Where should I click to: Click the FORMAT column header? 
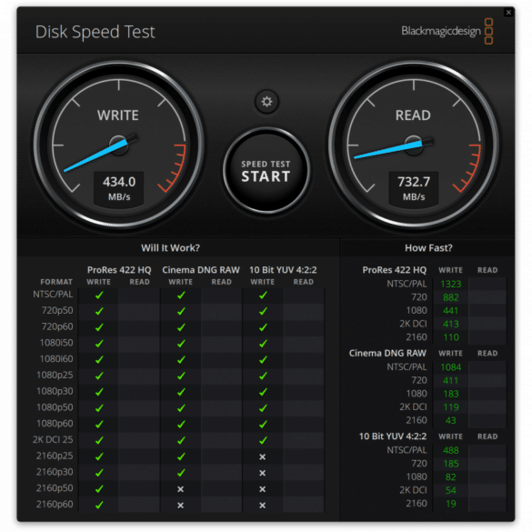click(x=56, y=282)
